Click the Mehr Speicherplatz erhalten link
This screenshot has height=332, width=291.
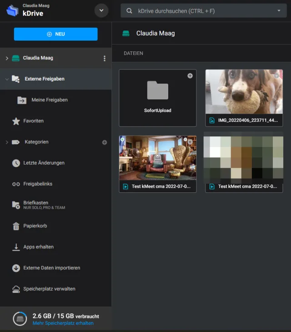tap(63, 323)
